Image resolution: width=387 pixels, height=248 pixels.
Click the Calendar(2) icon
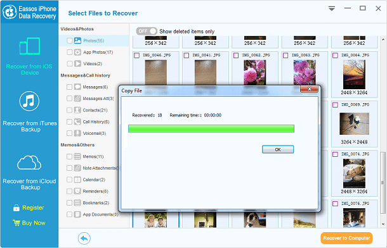pyautogui.click(x=77, y=180)
